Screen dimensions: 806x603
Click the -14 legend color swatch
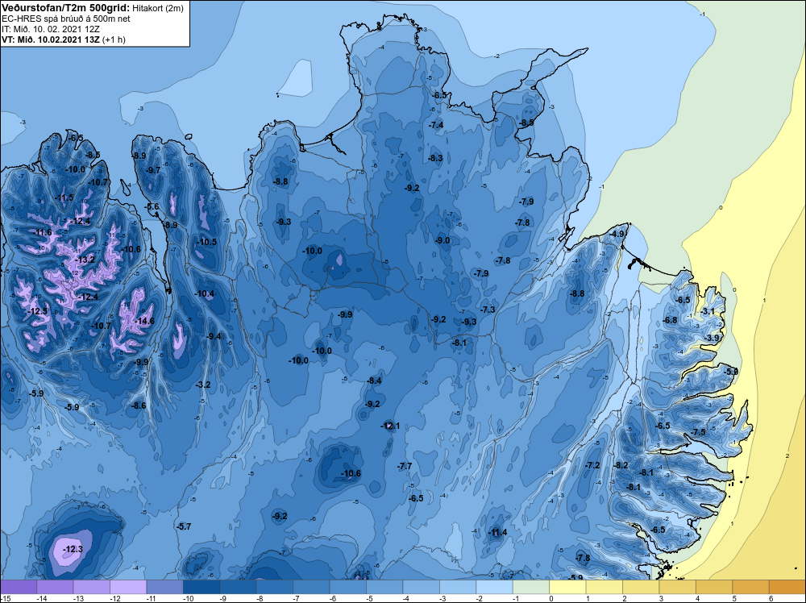coord(55,587)
